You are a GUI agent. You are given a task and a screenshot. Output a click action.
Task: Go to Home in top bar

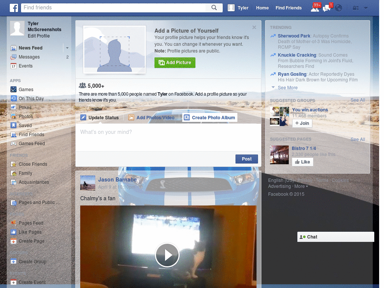click(x=262, y=8)
